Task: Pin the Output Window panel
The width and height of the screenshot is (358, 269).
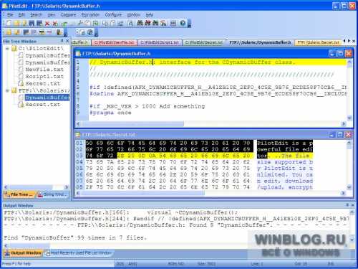Action: click(x=347, y=205)
